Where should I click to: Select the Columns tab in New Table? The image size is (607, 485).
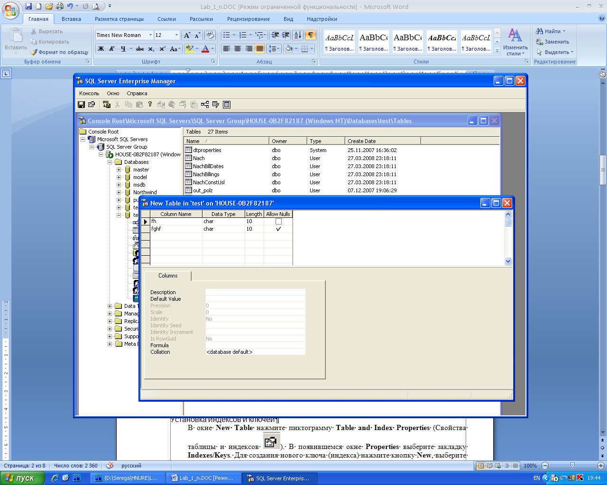168,276
